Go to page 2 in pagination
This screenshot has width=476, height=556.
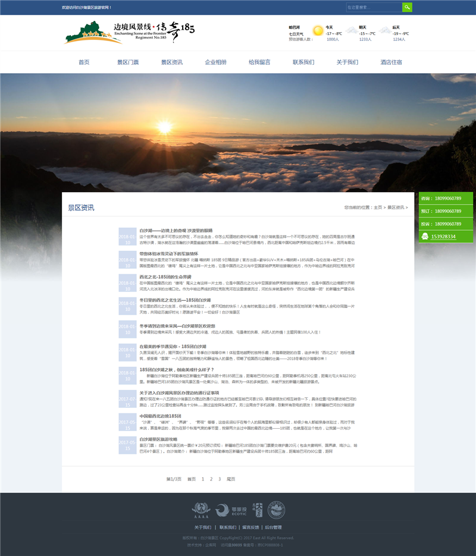[211, 479]
